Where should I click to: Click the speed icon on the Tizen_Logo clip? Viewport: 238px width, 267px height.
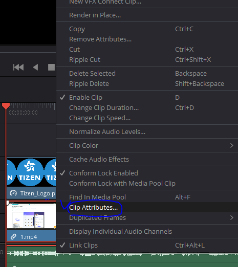tap(13, 193)
